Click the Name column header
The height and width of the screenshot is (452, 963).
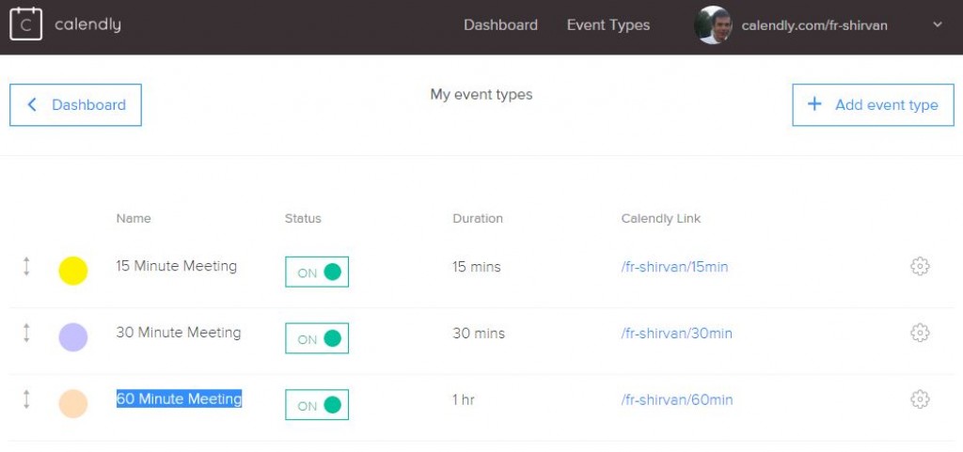[x=134, y=218]
